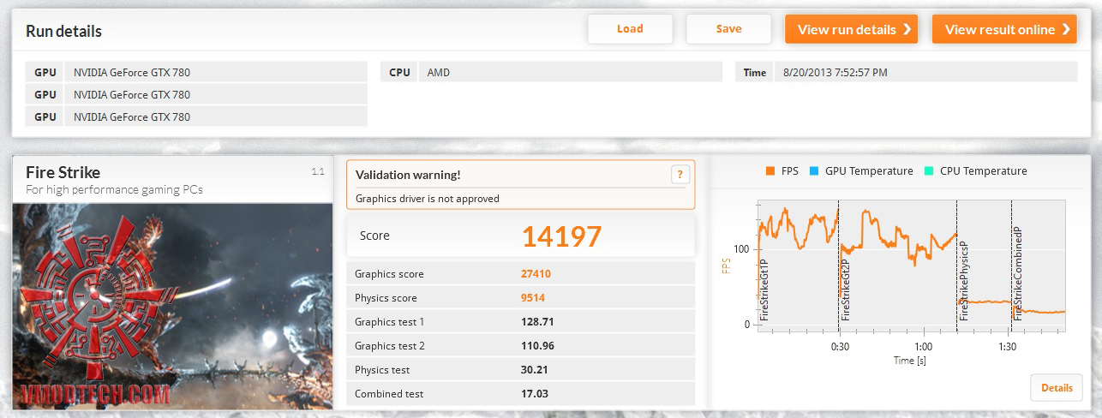
Task: Click the chevron on View result online
Action: coord(1065,29)
